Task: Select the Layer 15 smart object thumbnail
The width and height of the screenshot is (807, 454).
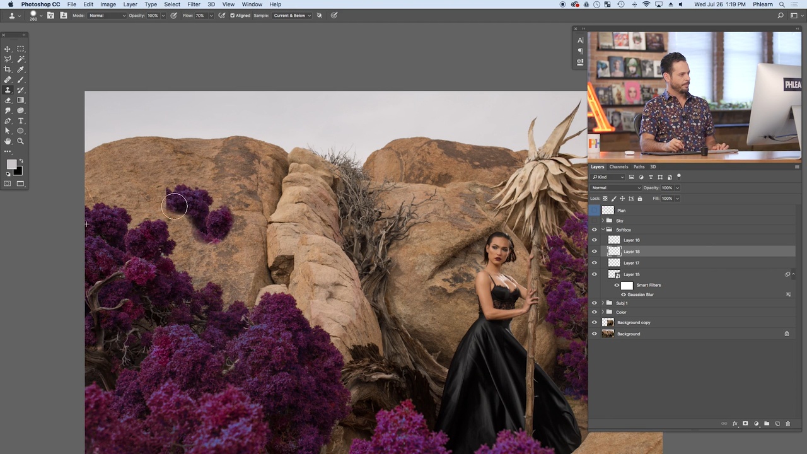Action: click(x=613, y=274)
